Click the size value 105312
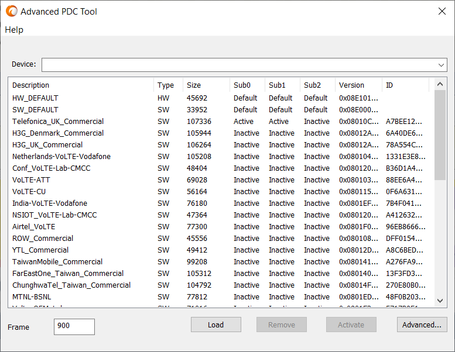The image size is (455, 352). tap(199, 274)
